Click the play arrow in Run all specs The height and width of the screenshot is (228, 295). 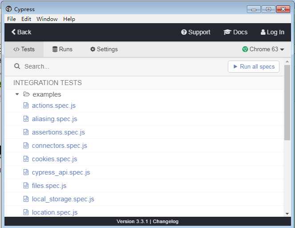point(235,66)
